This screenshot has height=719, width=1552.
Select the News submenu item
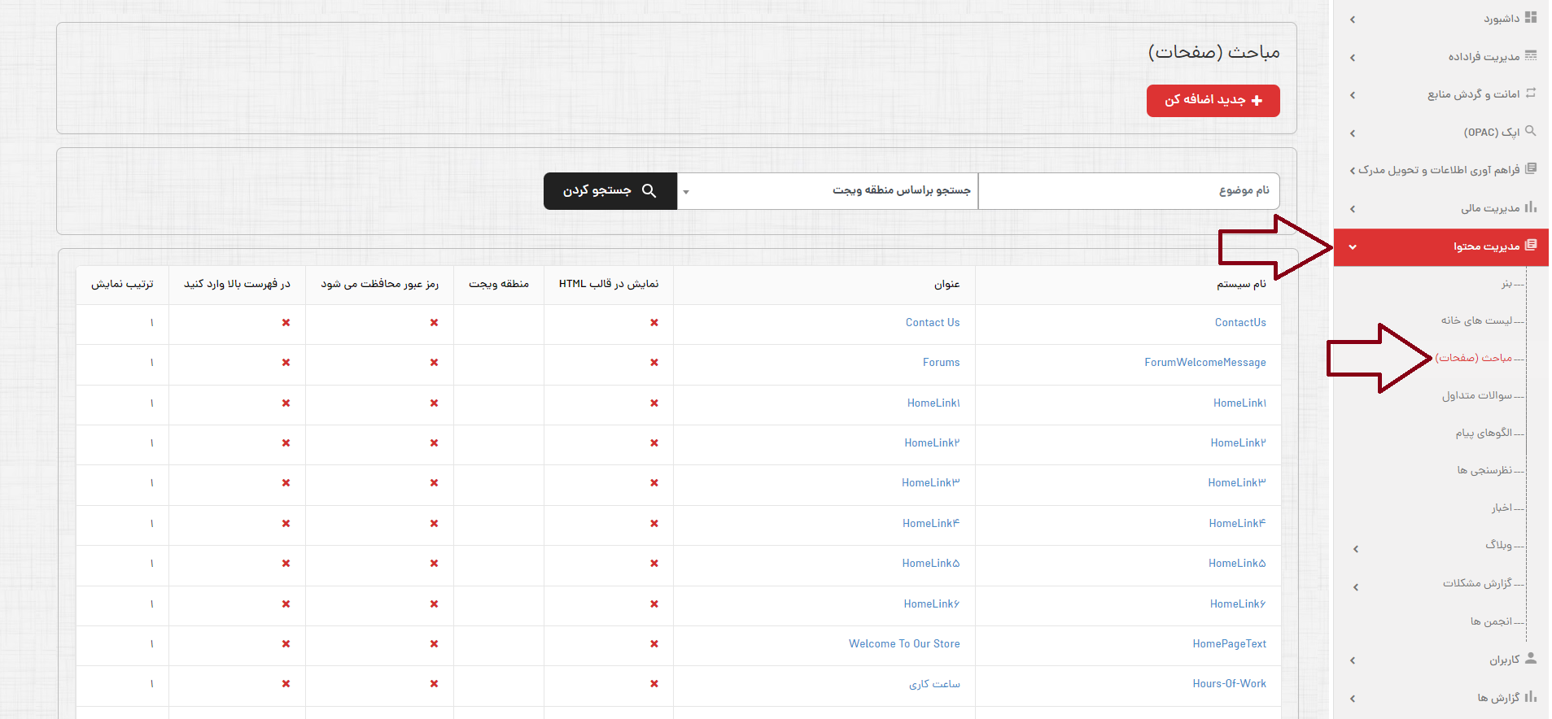point(1501,508)
